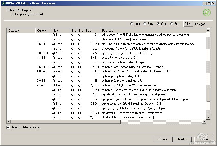This screenshot has height=146, width=217.
Task: Click the cycle icon for python-qgis
Action: point(54,72)
